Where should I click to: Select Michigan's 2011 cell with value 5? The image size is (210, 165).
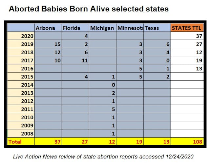coord(102,108)
